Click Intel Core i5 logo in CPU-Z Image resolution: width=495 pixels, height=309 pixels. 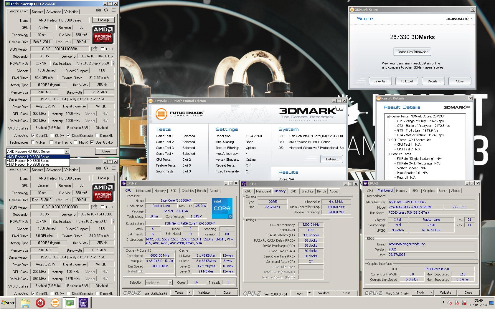coord(222,208)
